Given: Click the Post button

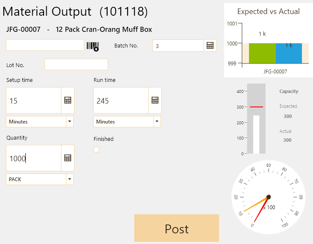Looking at the screenshot, I should [x=177, y=228].
